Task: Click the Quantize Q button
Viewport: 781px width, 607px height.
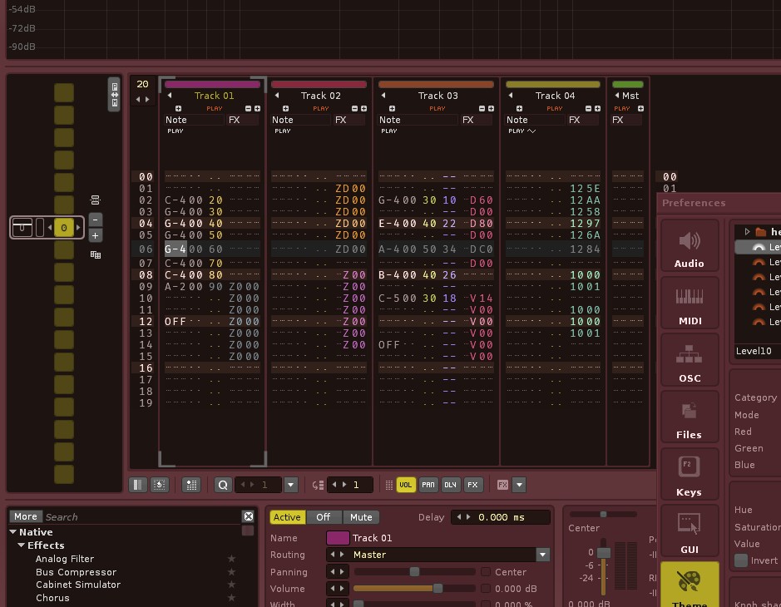Action: (x=223, y=485)
